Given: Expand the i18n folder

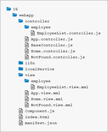Looking at the screenshot, I should coord(30,63).
